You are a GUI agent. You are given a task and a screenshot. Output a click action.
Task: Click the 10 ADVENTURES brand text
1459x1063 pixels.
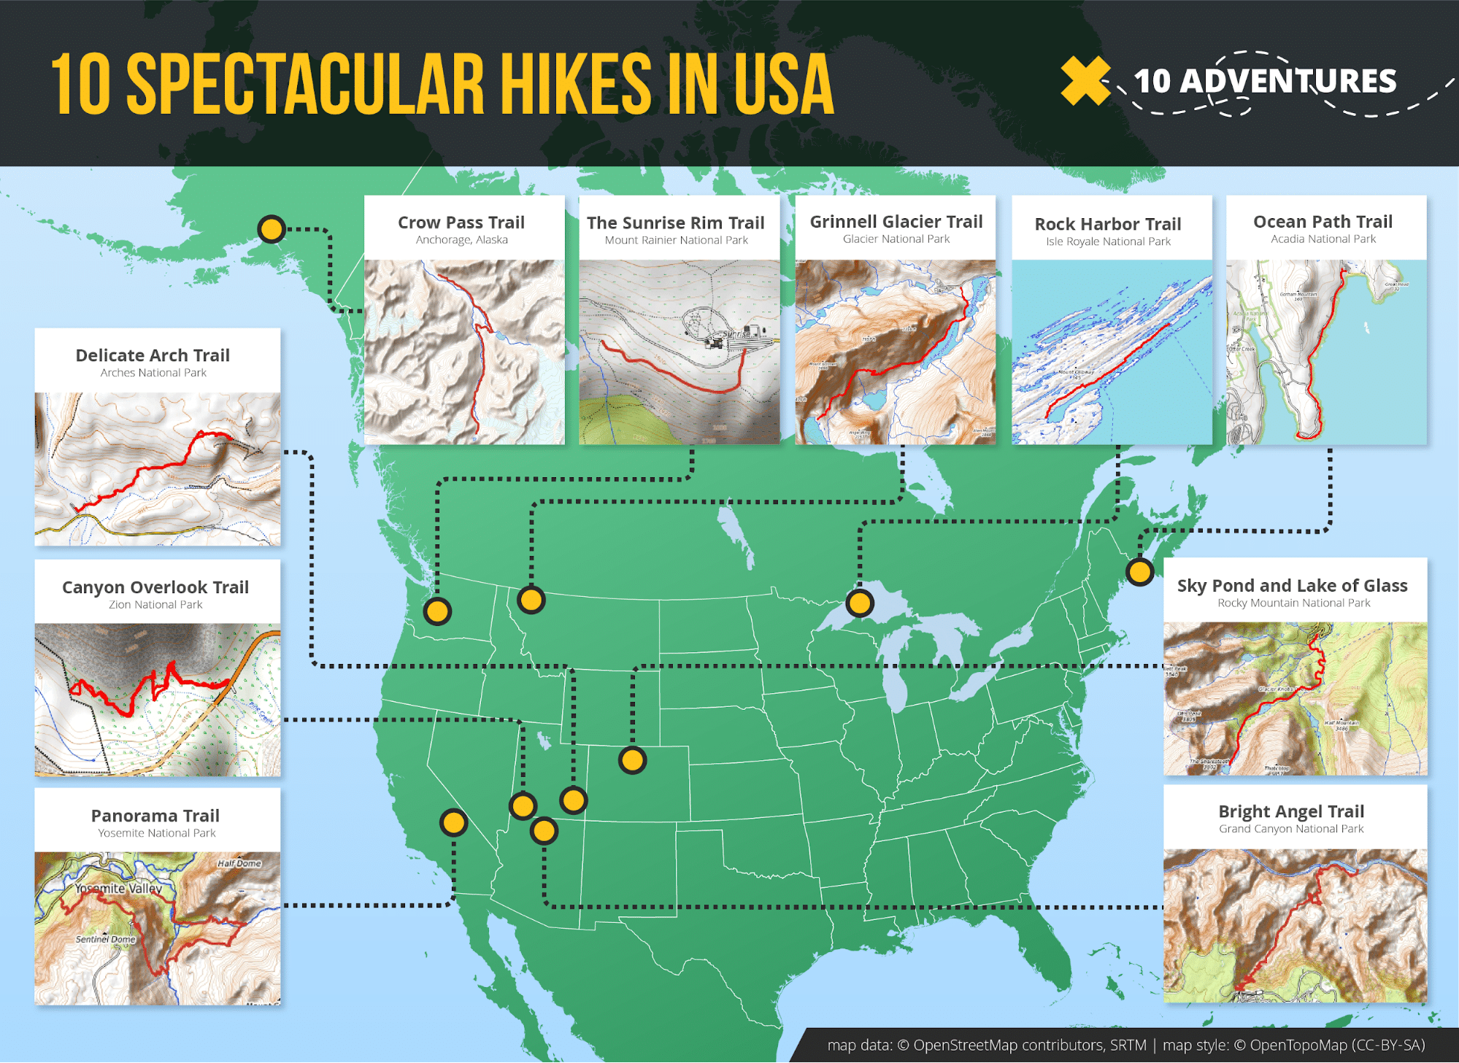1265,81
